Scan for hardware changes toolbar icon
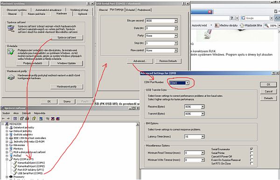The image size is (280, 180). (x=41, y=119)
